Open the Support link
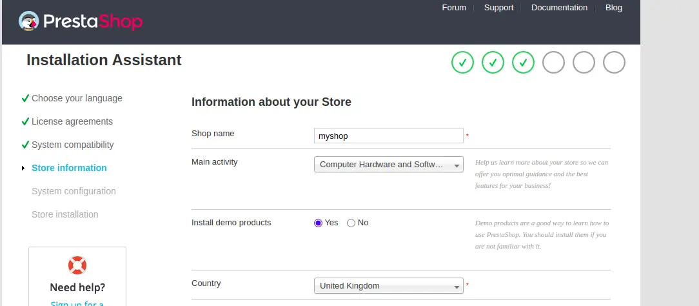The image size is (699, 306). click(x=499, y=8)
